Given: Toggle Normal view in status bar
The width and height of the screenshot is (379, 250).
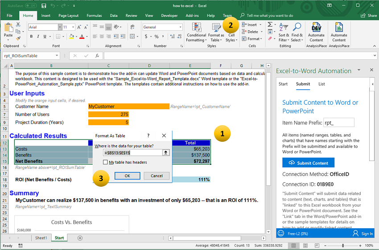Looking at the screenshot, I should 293,246.
